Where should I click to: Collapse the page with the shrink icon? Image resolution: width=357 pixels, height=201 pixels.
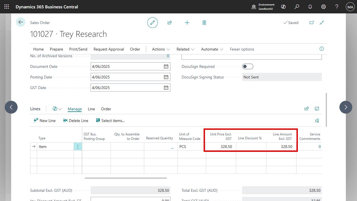[322, 23]
